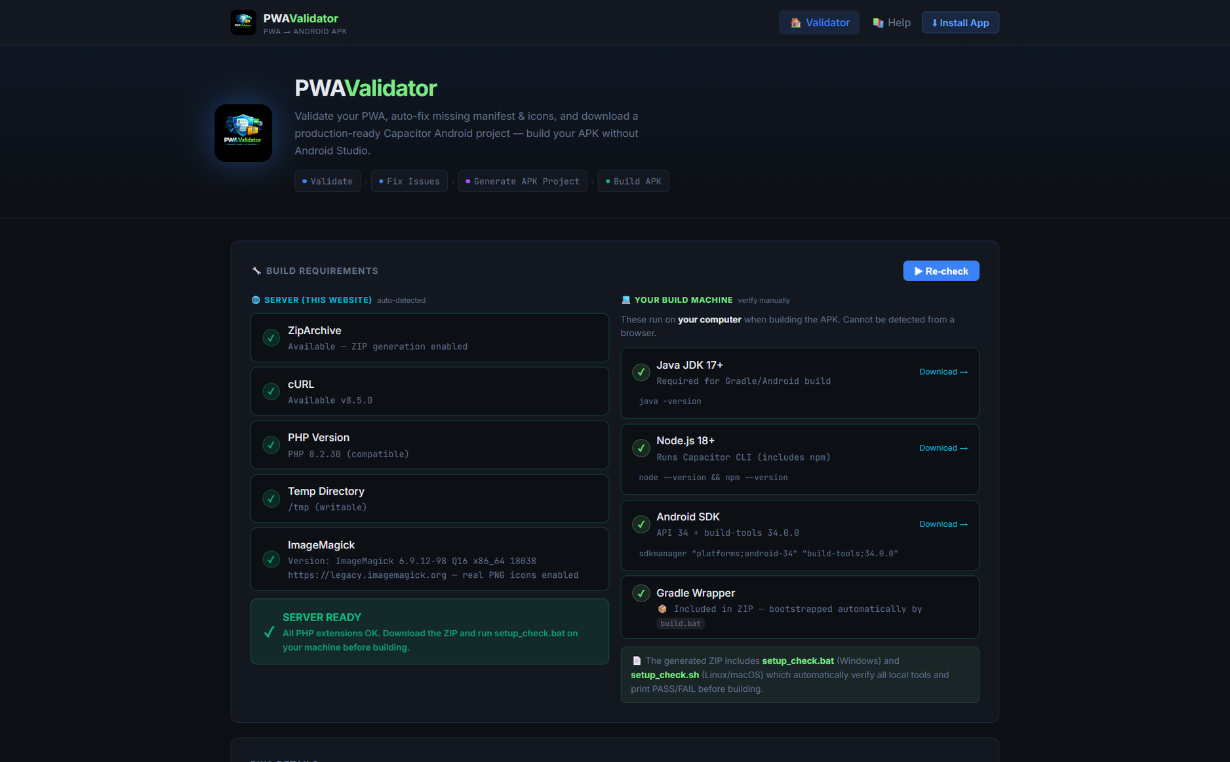Open the Android SDK Download link
Image resolution: width=1230 pixels, height=762 pixels.
click(x=943, y=524)
